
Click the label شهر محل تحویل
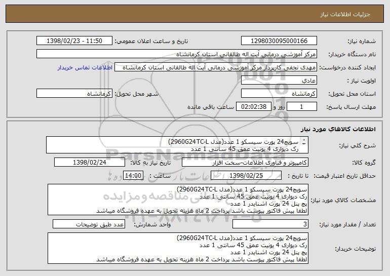tap(136, 94)
